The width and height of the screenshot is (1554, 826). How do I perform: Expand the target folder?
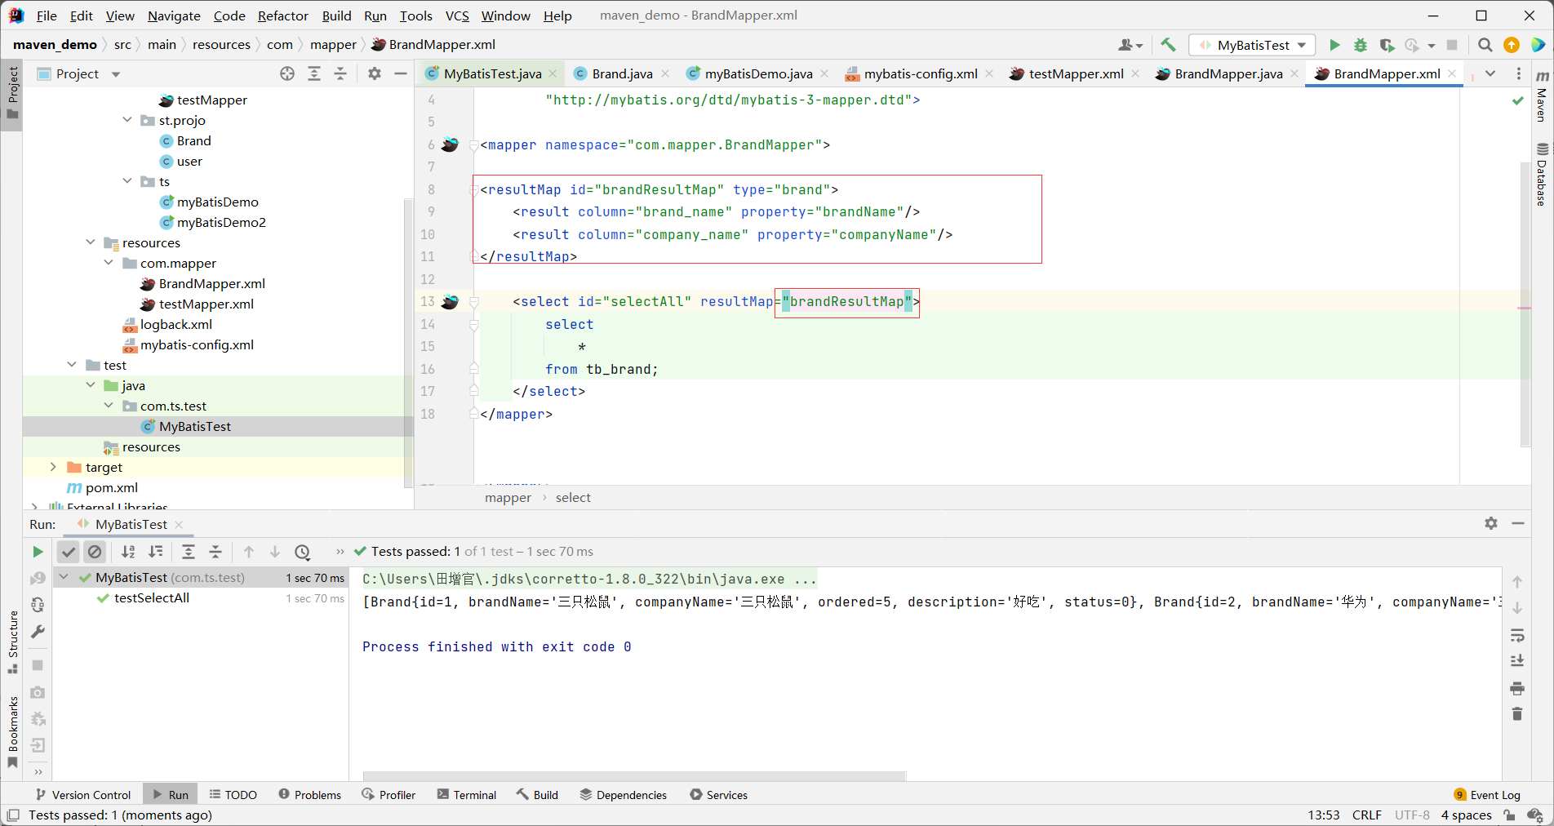tap(53, 467)
